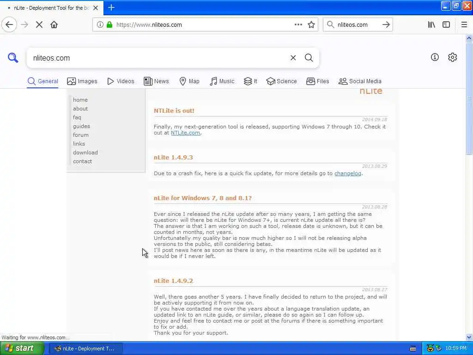Open the Library bookshelf icon
473x355 pixels.
point(431,25)
